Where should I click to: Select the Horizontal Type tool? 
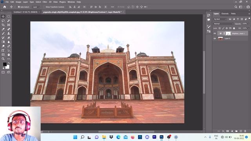(x=3, y=51)
